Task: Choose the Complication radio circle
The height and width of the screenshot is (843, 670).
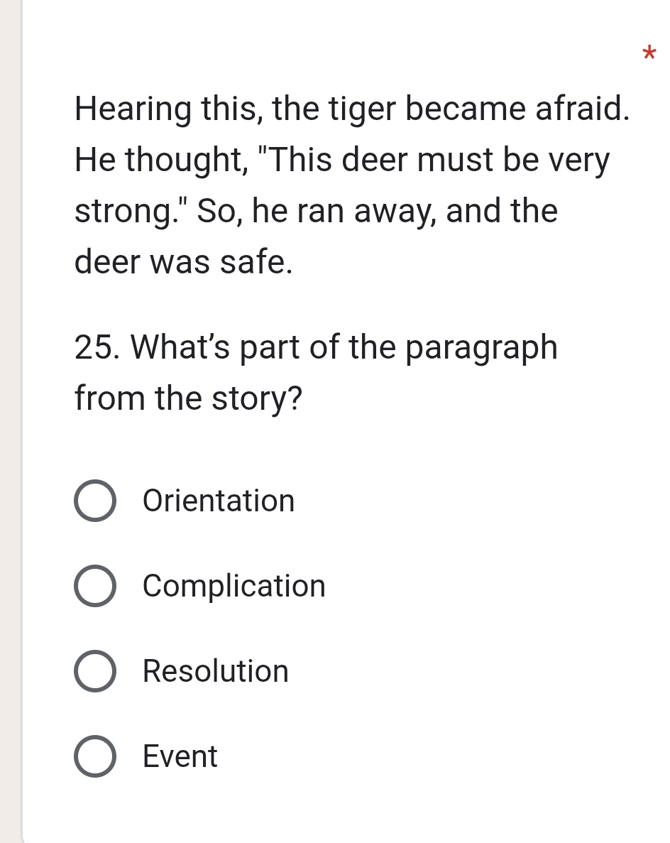Action: (x=94, y=587)
